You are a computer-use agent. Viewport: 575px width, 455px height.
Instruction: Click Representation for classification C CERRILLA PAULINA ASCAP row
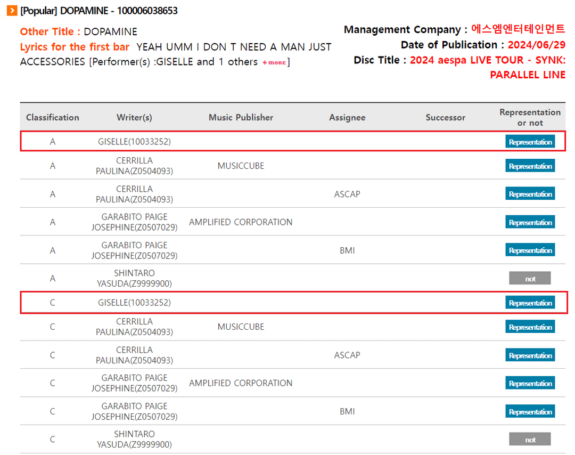(x=530, y=355)
